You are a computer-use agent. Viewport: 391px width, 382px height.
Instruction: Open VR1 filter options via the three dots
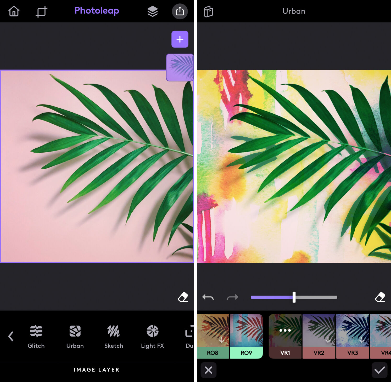point(285,330)
